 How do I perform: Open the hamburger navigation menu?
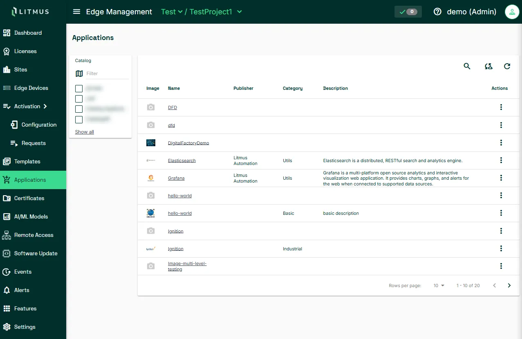76,12
